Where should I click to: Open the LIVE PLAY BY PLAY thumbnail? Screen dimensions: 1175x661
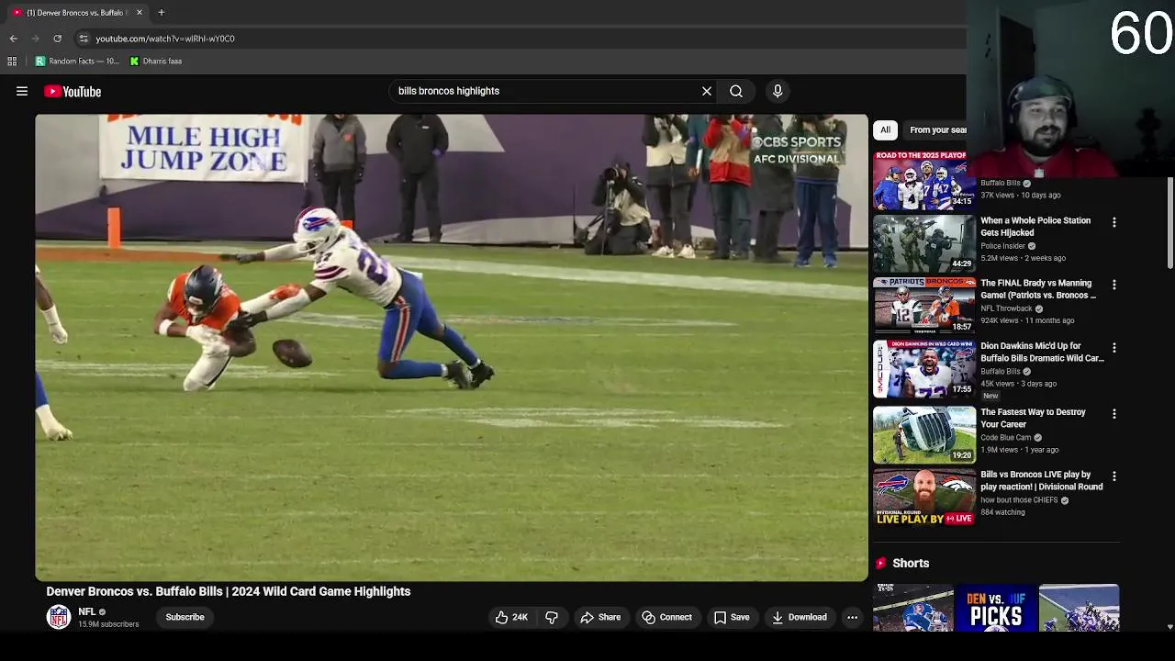coord(924,497)
